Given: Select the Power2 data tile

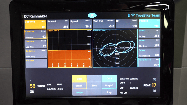Looking at the screenshot, I should click(149, 23).
